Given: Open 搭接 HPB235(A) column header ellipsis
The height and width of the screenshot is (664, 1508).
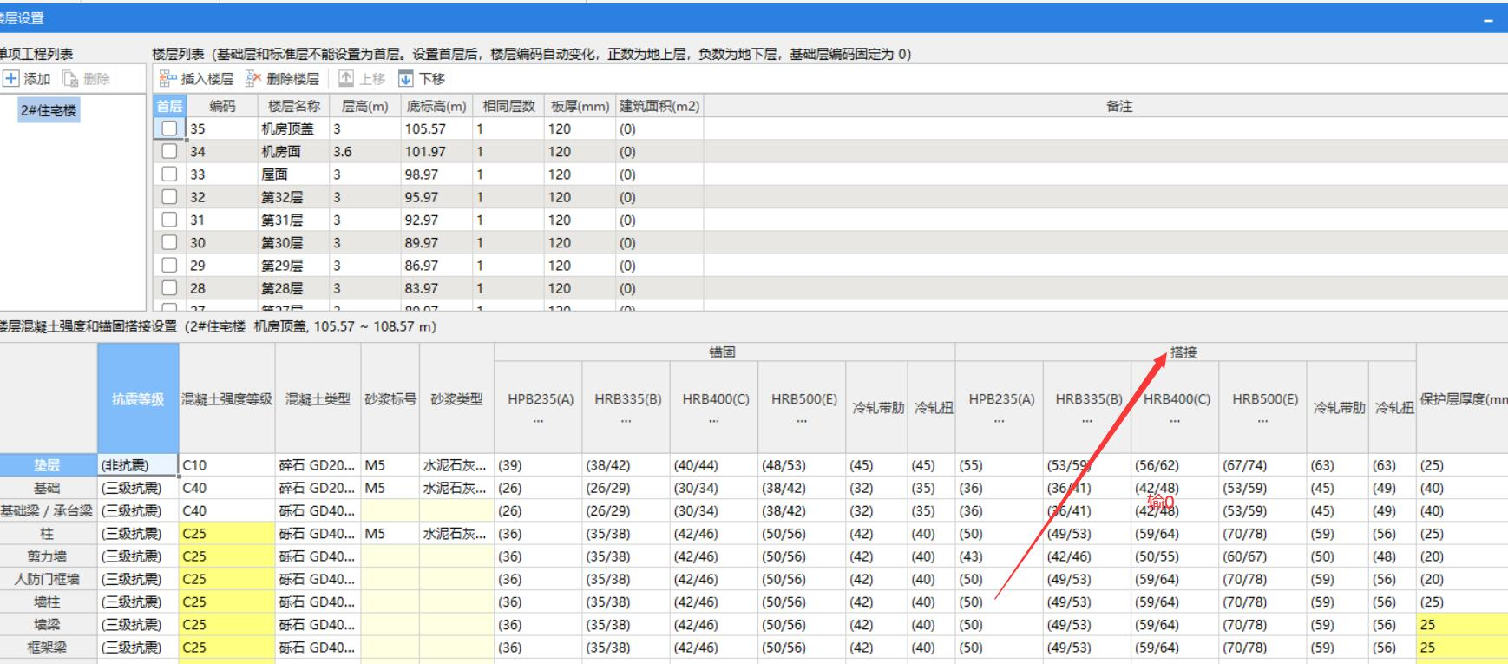Looking at the screenshot, I should (1000, 421).
